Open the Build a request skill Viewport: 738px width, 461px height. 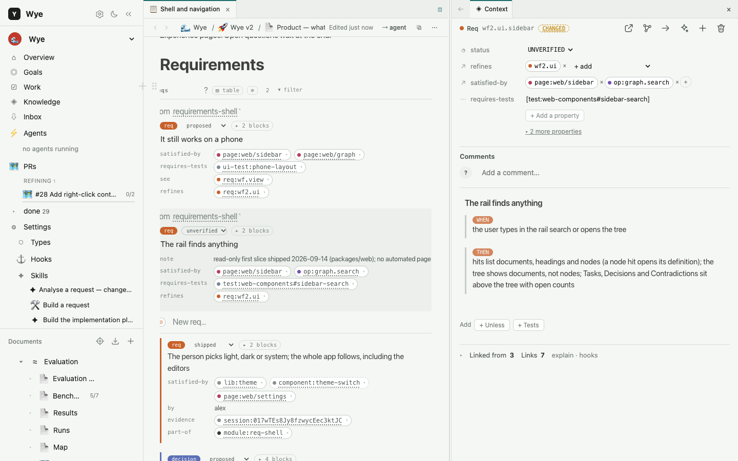pos(66,305)
